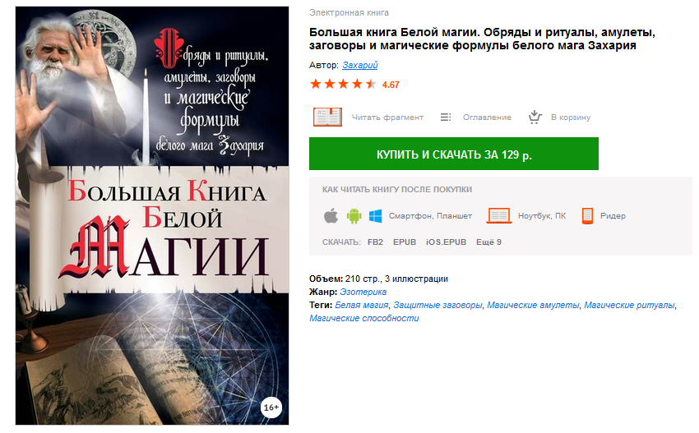Screen dimensions: 699x433
Task: Click the orange e-reader device icon
Action: click(587, 215)
